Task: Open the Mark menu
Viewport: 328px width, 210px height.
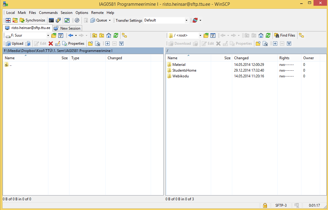Action: pyautogui.click(x=22, y=13)
